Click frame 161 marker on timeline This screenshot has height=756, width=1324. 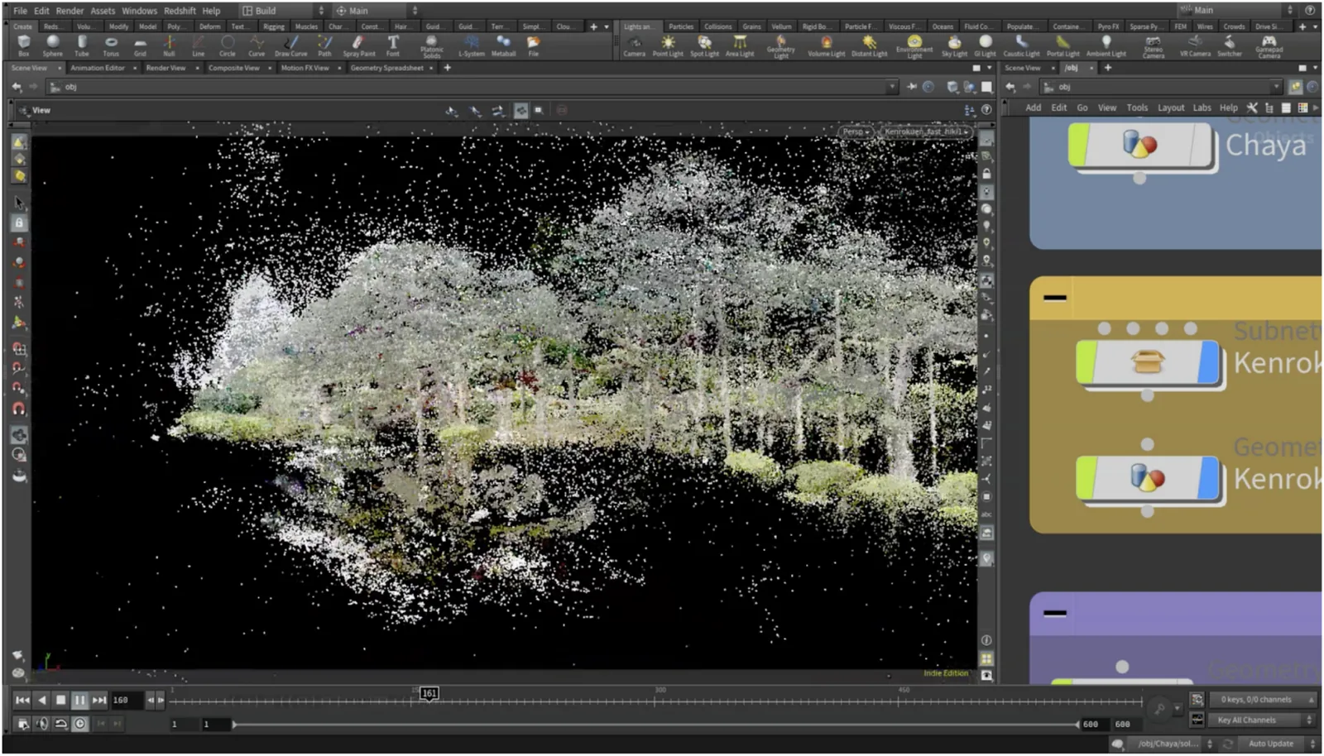click(429, 694)
